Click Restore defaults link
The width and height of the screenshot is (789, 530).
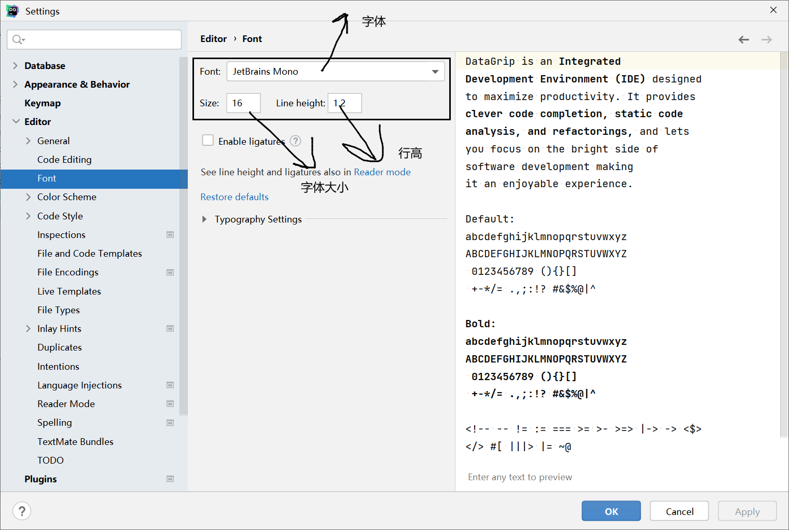point(234,197)
